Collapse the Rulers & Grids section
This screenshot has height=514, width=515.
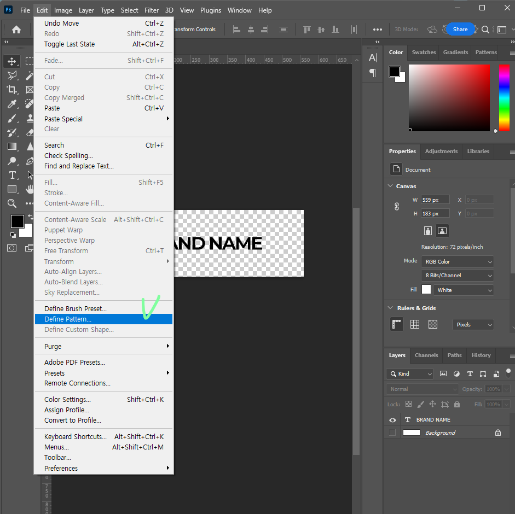click(x=390, y=308)
